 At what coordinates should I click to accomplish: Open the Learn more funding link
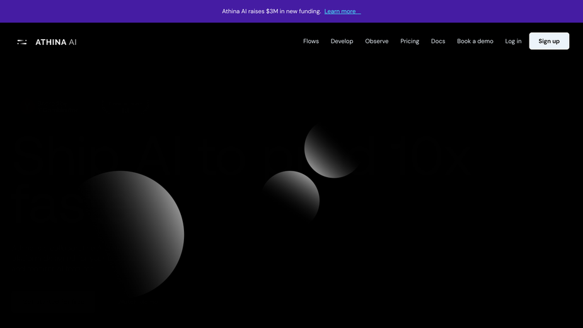(x=342, y=11)
